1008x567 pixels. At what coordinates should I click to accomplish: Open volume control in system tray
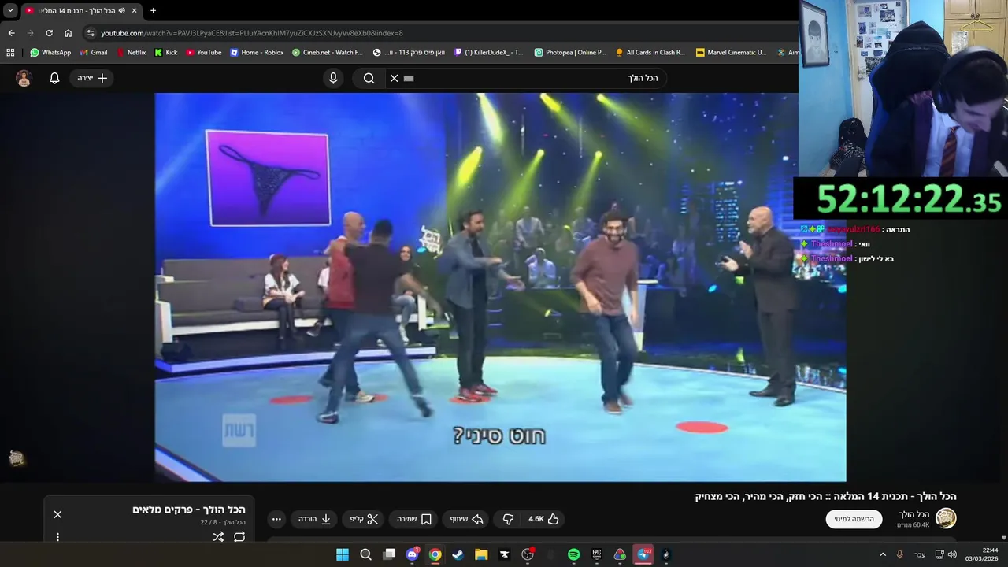(952, 554)
